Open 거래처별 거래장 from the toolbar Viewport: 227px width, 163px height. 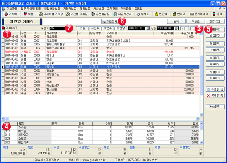click(51, 14)
